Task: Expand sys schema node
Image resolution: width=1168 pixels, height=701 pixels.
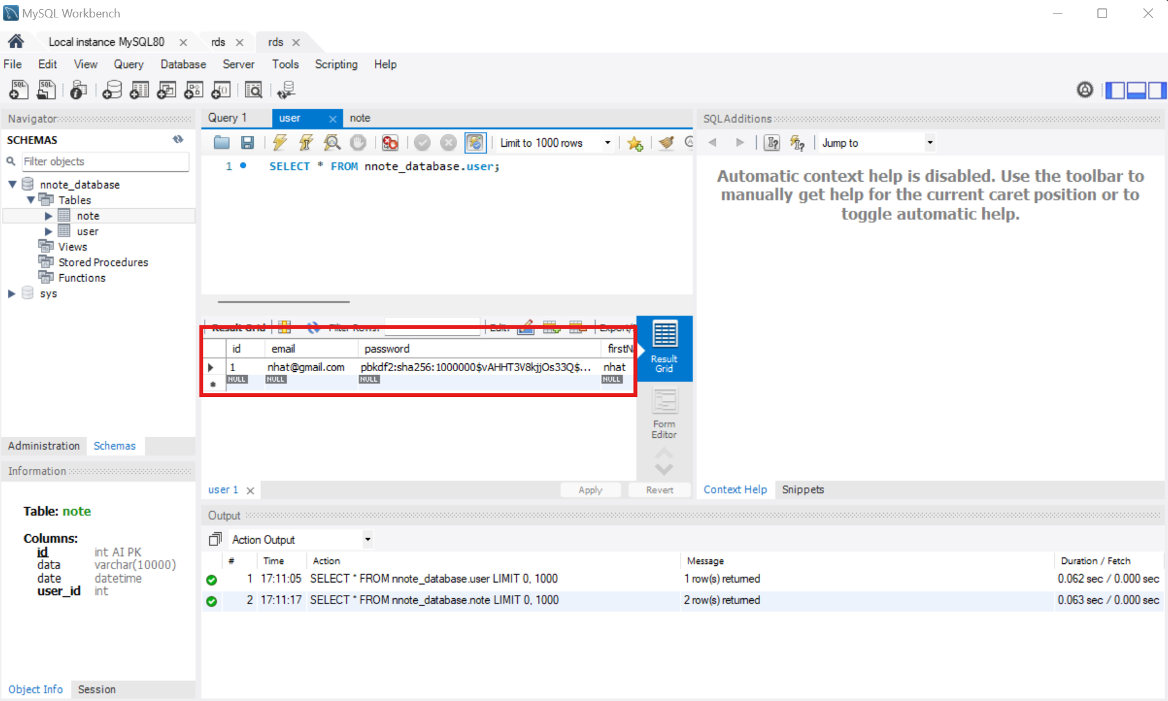Action: 12,294
